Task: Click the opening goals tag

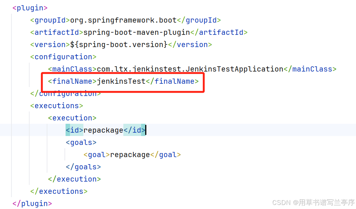Action: tap(81, 142)
